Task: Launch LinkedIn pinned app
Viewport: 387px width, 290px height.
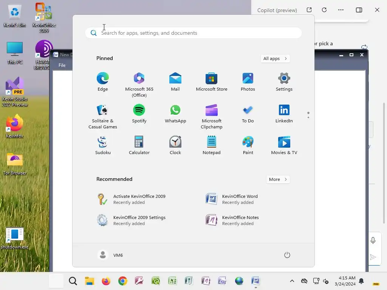Action: click(284, 114)
